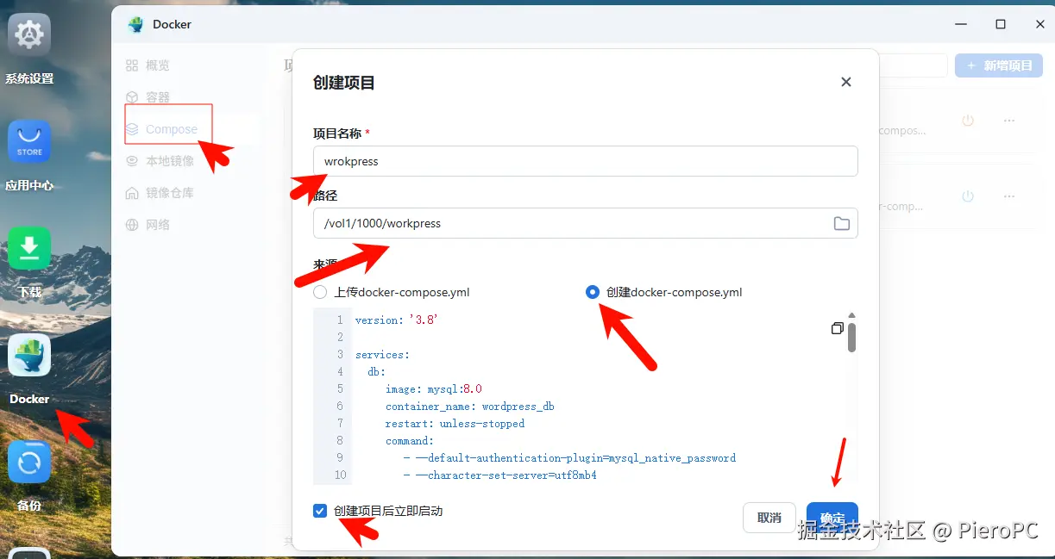Click code line 'restart: unless-stopped'
This screenshot has height=559, width=1055.
tap(455, 423)
